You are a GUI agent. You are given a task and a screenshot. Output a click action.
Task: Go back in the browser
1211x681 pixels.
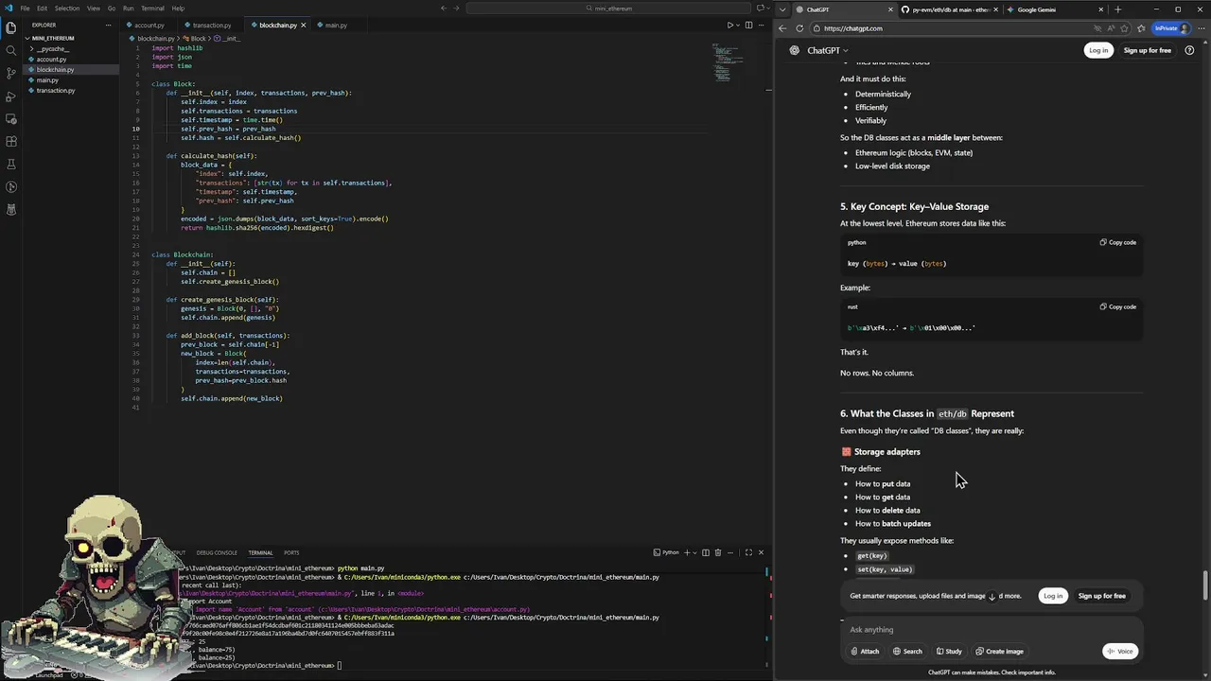pyautogui.click(x=782, y=28)
